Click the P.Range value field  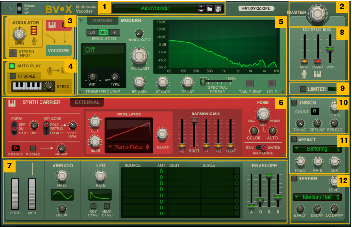point(15,148)
